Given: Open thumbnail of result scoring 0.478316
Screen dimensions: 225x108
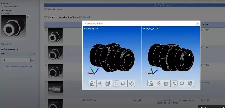Looking at the screenshot, I should point(55,71).
